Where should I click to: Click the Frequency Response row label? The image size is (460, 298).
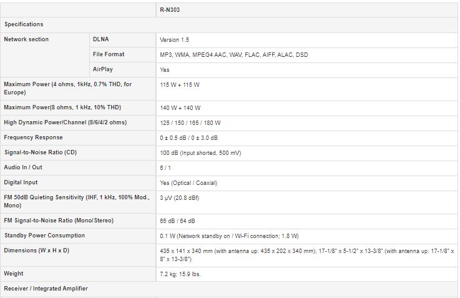point(33,137)
